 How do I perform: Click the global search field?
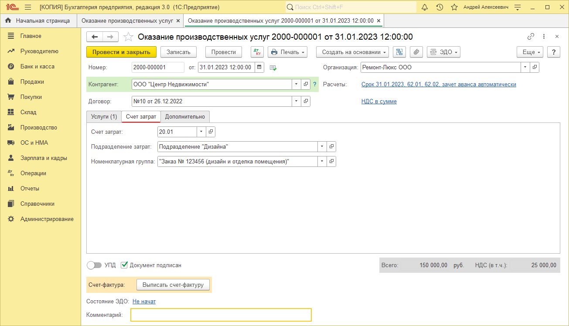(351, 7)
